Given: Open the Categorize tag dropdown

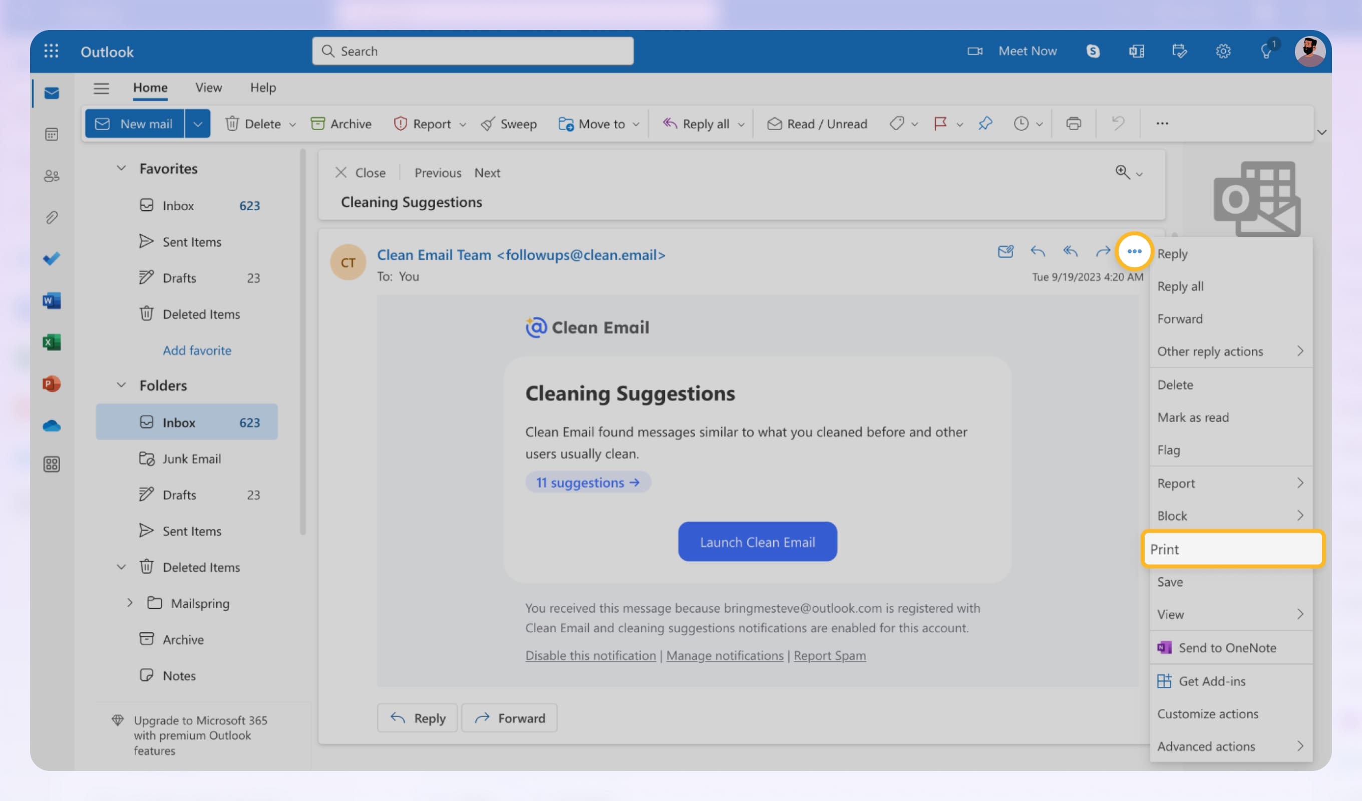Looking at the screenshot, I should click(x=914, y=124).
